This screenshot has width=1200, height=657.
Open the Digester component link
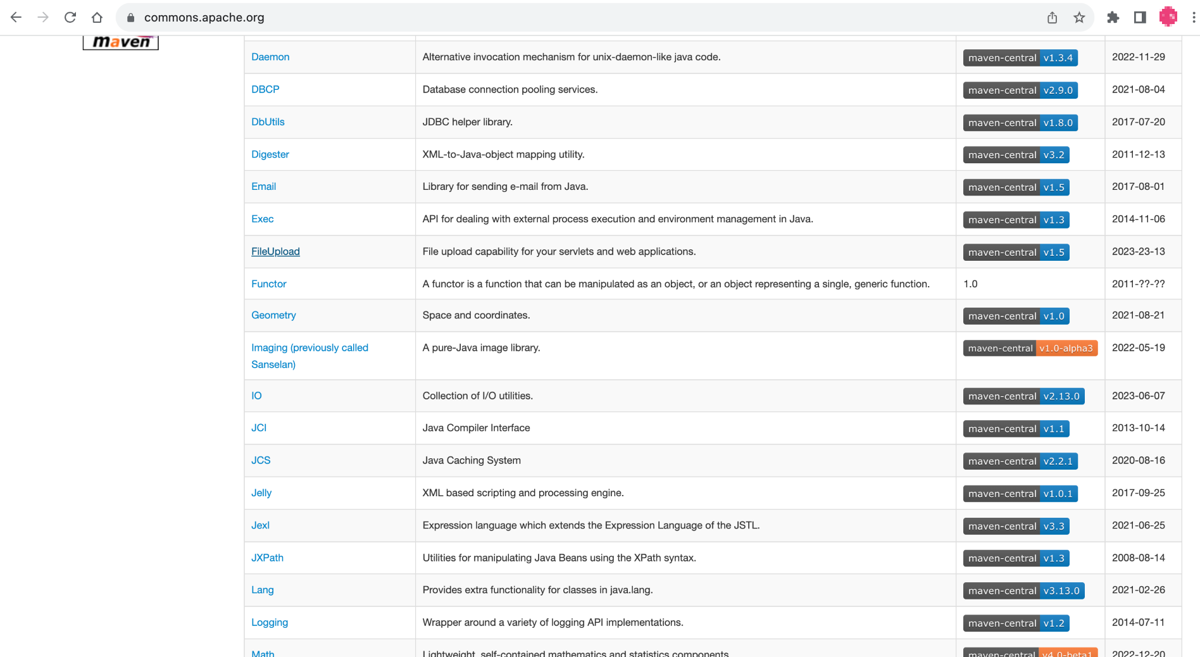[270, 154]
